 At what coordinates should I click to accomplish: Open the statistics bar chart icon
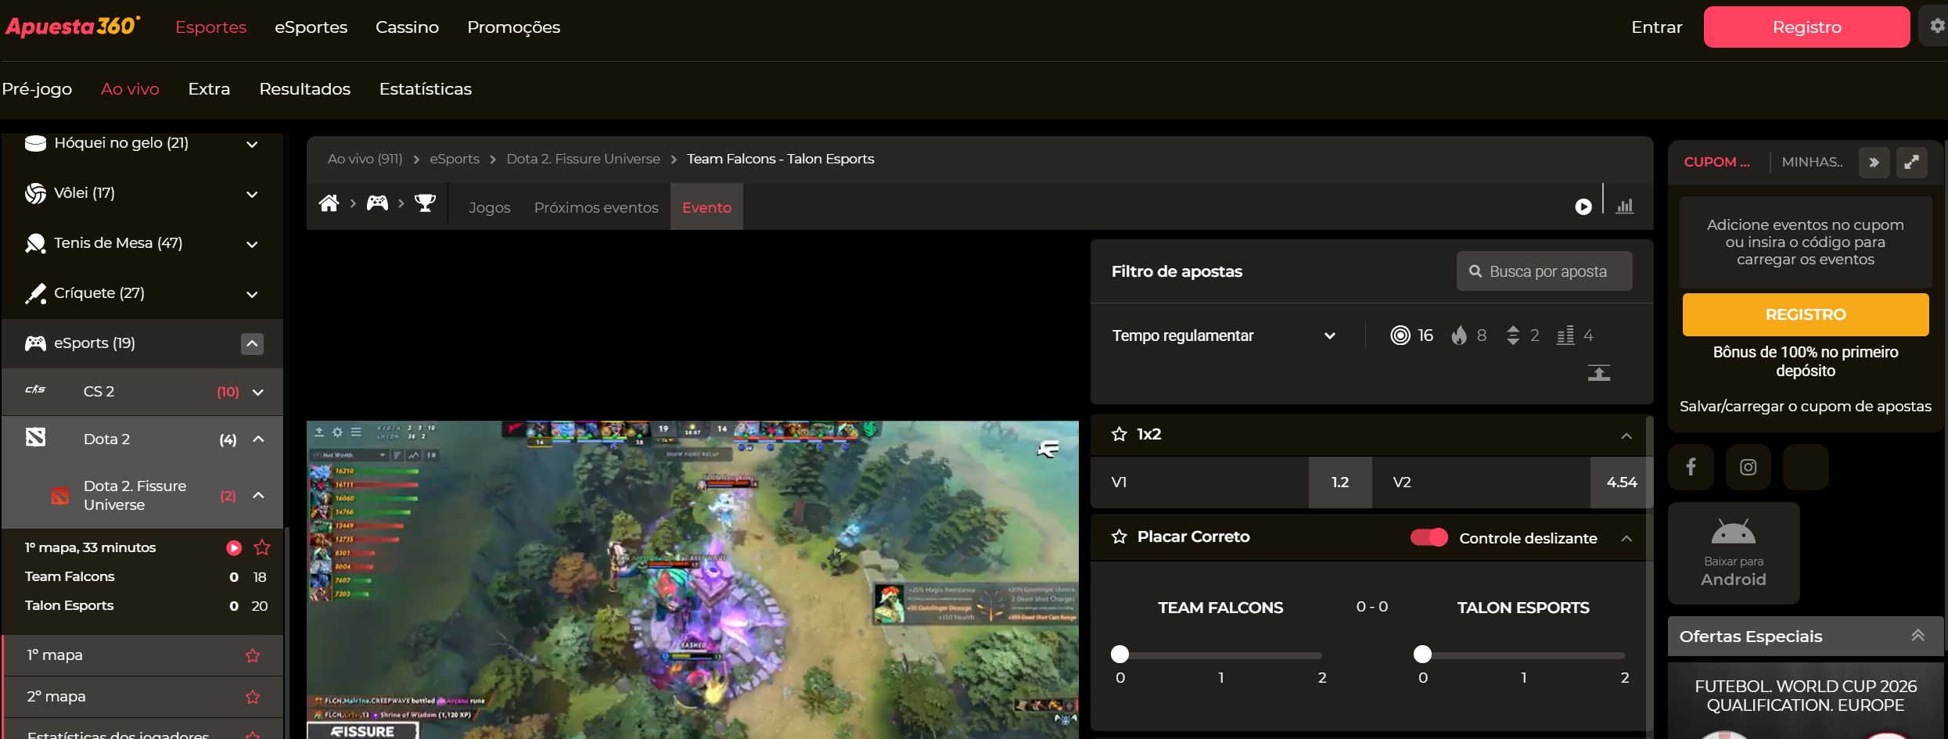pyautogui.click(x=1625, y=206)
